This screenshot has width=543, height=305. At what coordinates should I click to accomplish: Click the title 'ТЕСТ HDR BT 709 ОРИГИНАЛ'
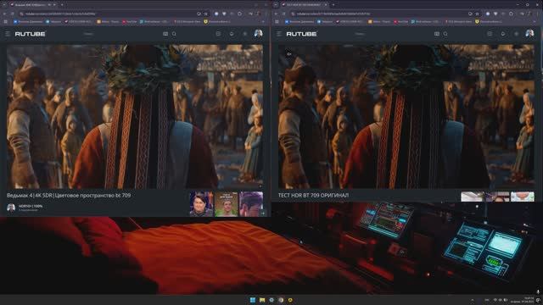[x=313, y=196]
